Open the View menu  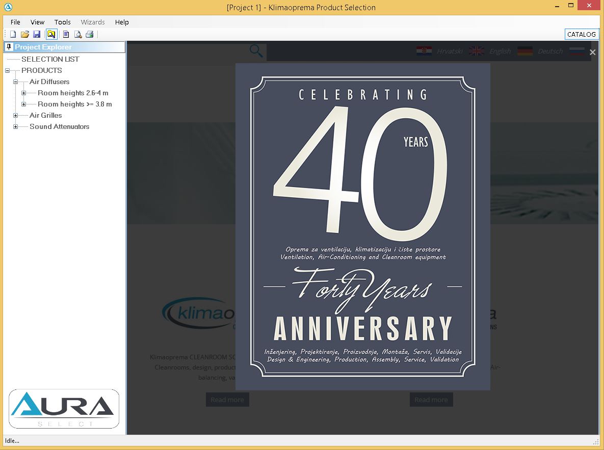click(x=37, y=22)
